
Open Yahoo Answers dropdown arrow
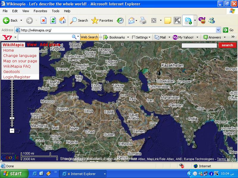point(225,37)
